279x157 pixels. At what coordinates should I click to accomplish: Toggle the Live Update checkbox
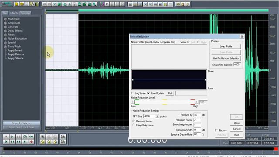tap(149, 93)
